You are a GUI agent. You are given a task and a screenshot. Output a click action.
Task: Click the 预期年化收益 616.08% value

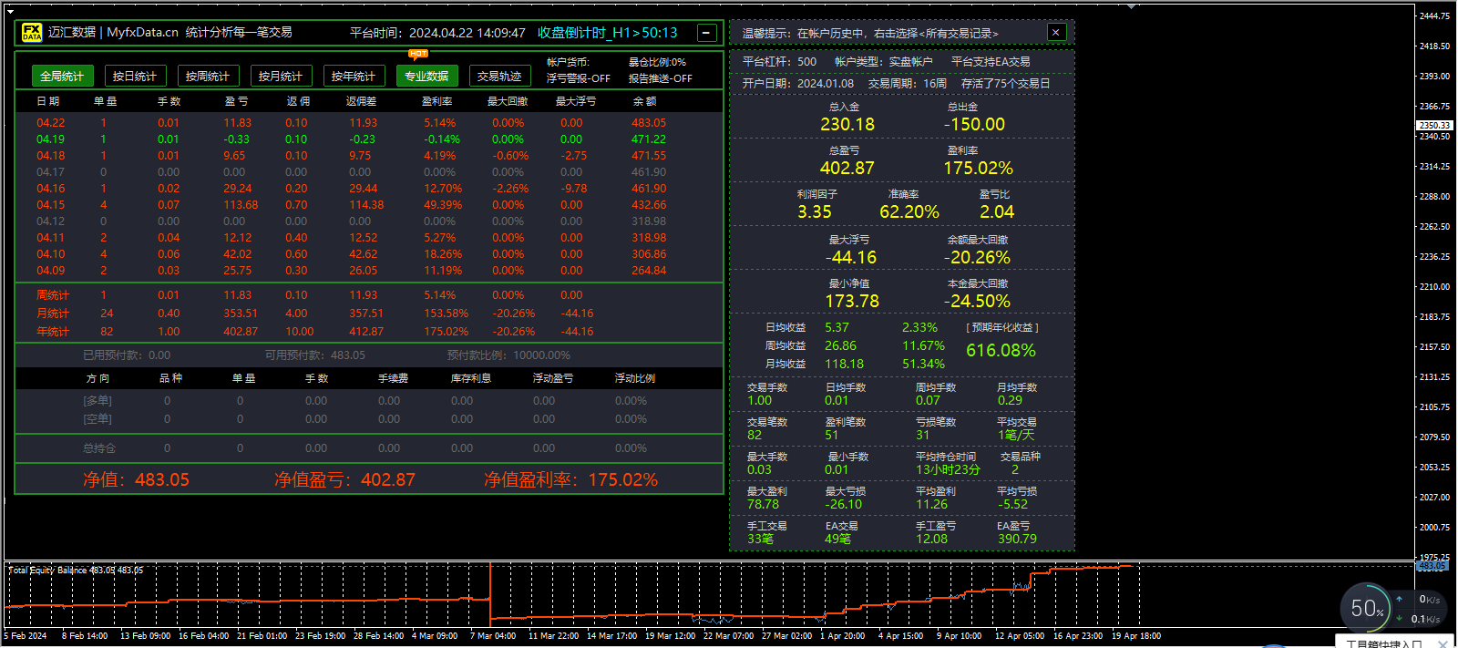[1001, 351]
